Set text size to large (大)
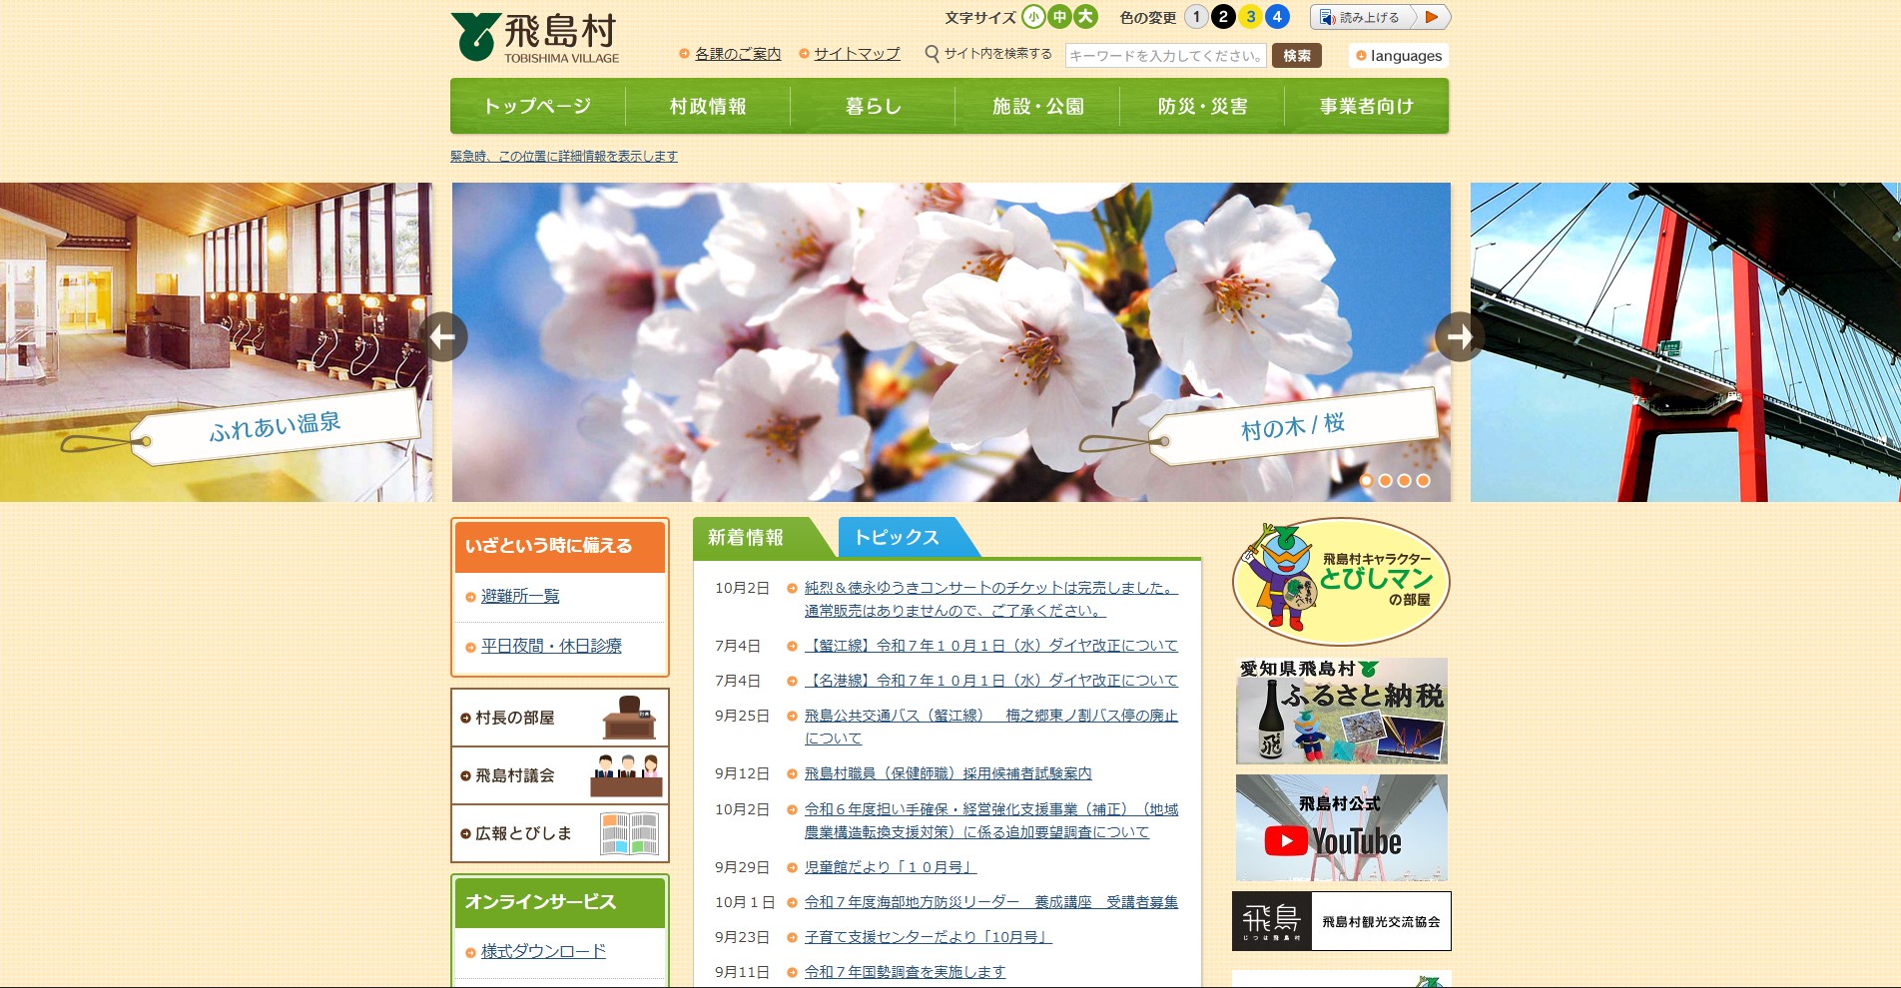This screenshot has width=1901, height=988. pos(1086,17)
